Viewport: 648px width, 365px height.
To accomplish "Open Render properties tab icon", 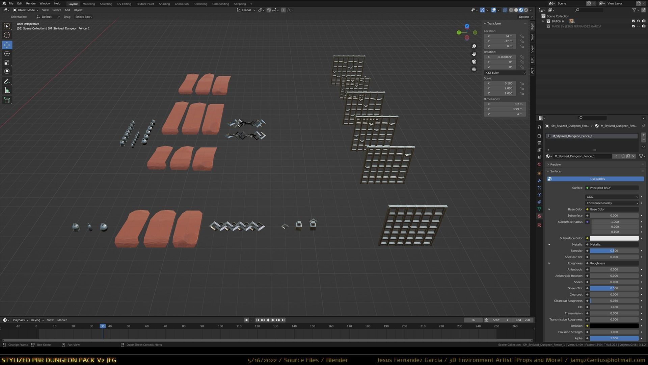I will click(539, 136).
